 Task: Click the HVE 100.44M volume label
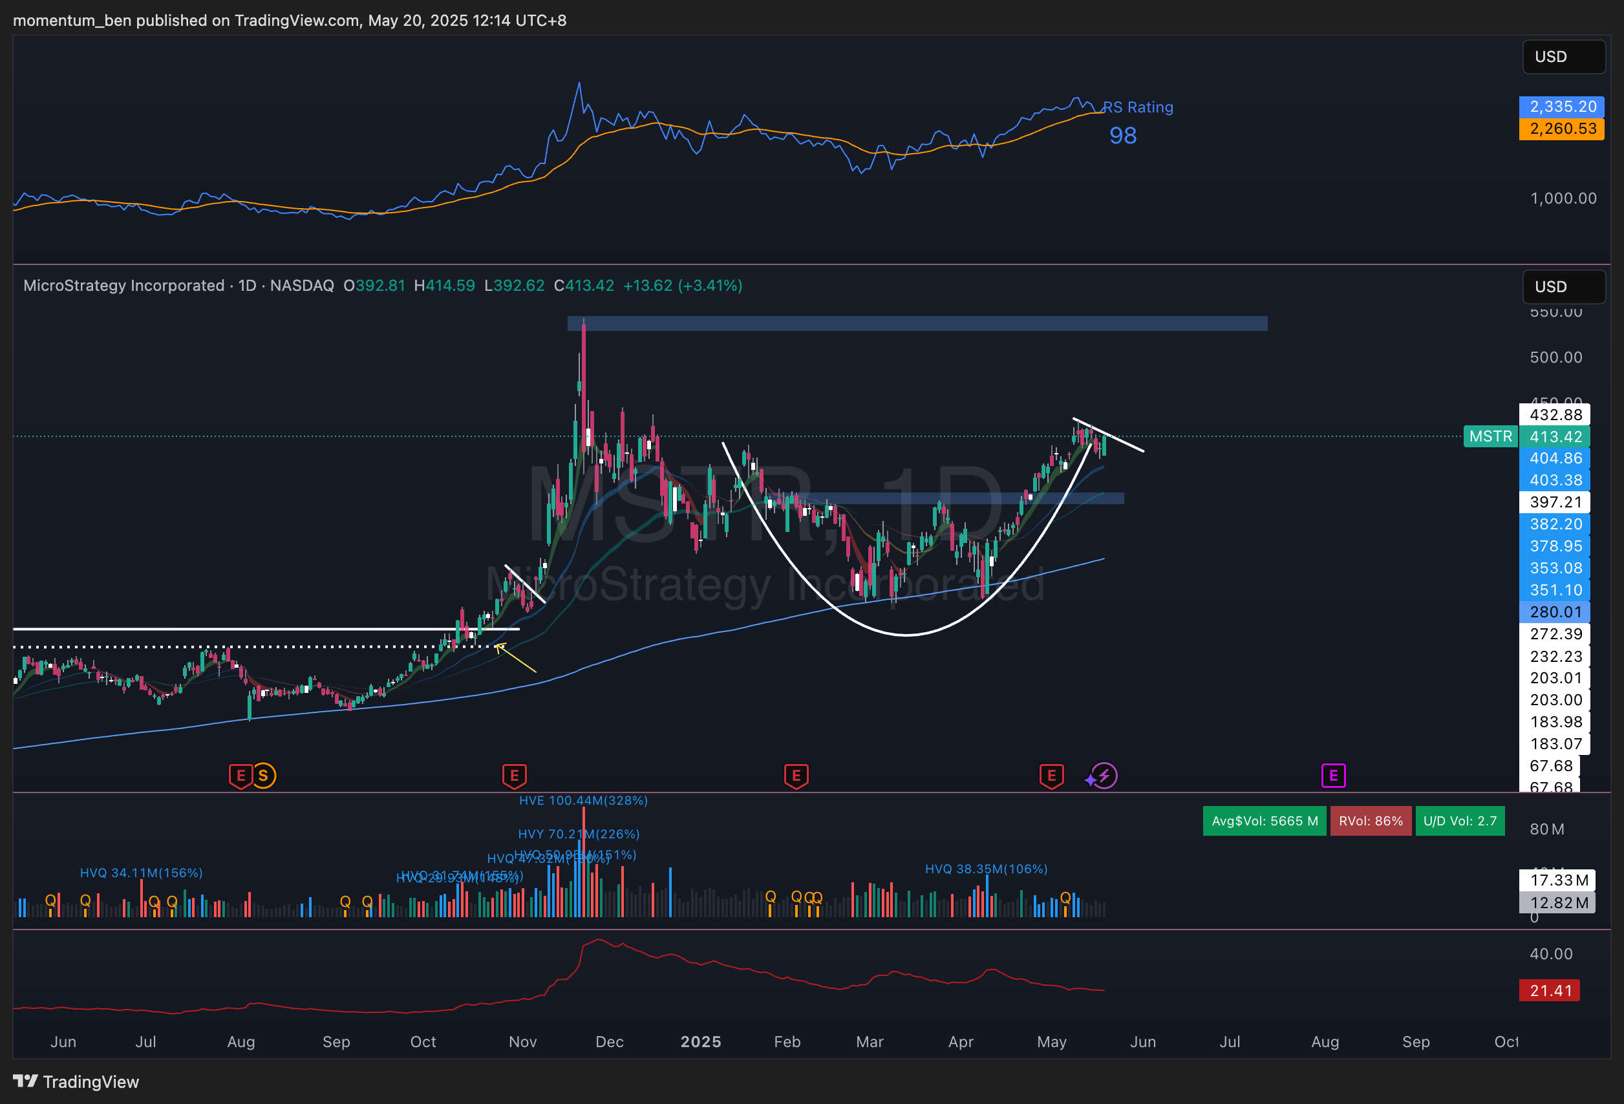(x=582, y=801)
